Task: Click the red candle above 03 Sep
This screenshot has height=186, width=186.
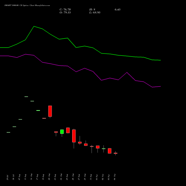Action: pos(110,151)
